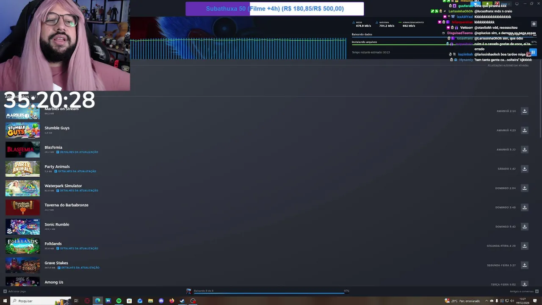Open the weather widget showing 28°C
Image resolution: width=542 pixels, height=305 pixels.
pyautogui.click(x=462, y=301)
